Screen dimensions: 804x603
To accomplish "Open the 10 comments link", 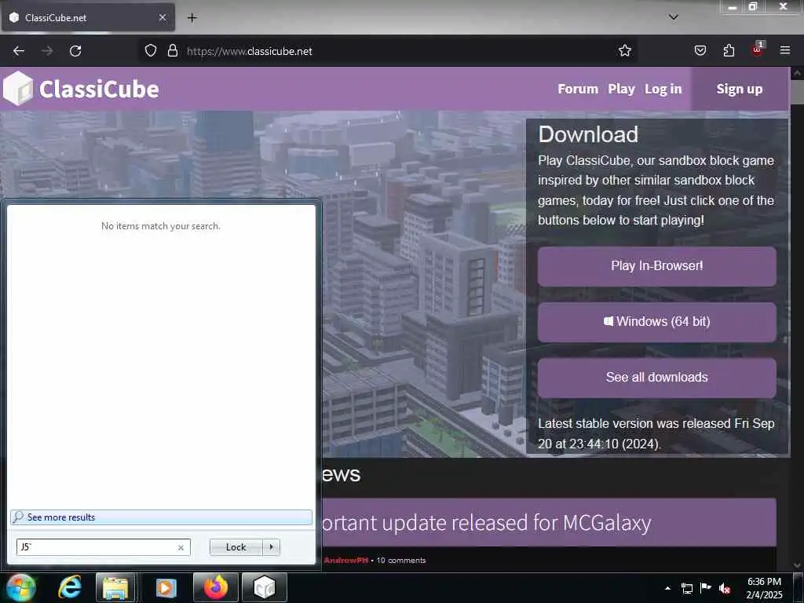I will 401,561.
